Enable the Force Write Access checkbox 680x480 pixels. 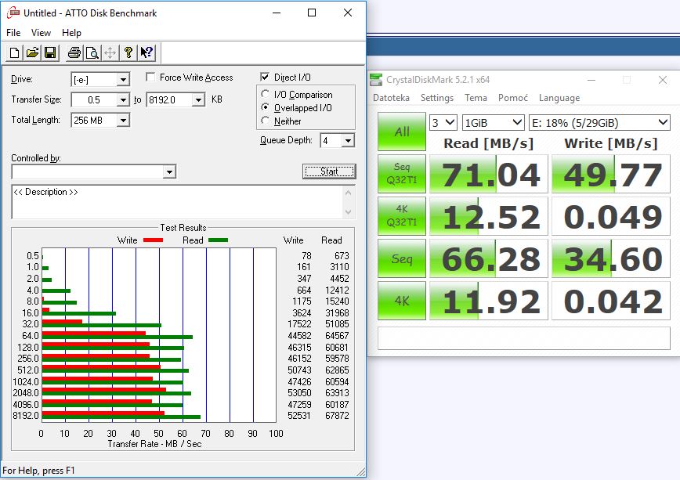coord(150,78)
